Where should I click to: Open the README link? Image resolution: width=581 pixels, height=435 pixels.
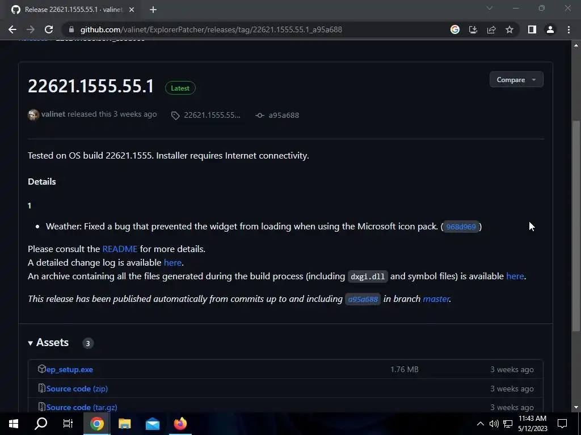pyautogui.click(x=120, y=249)
